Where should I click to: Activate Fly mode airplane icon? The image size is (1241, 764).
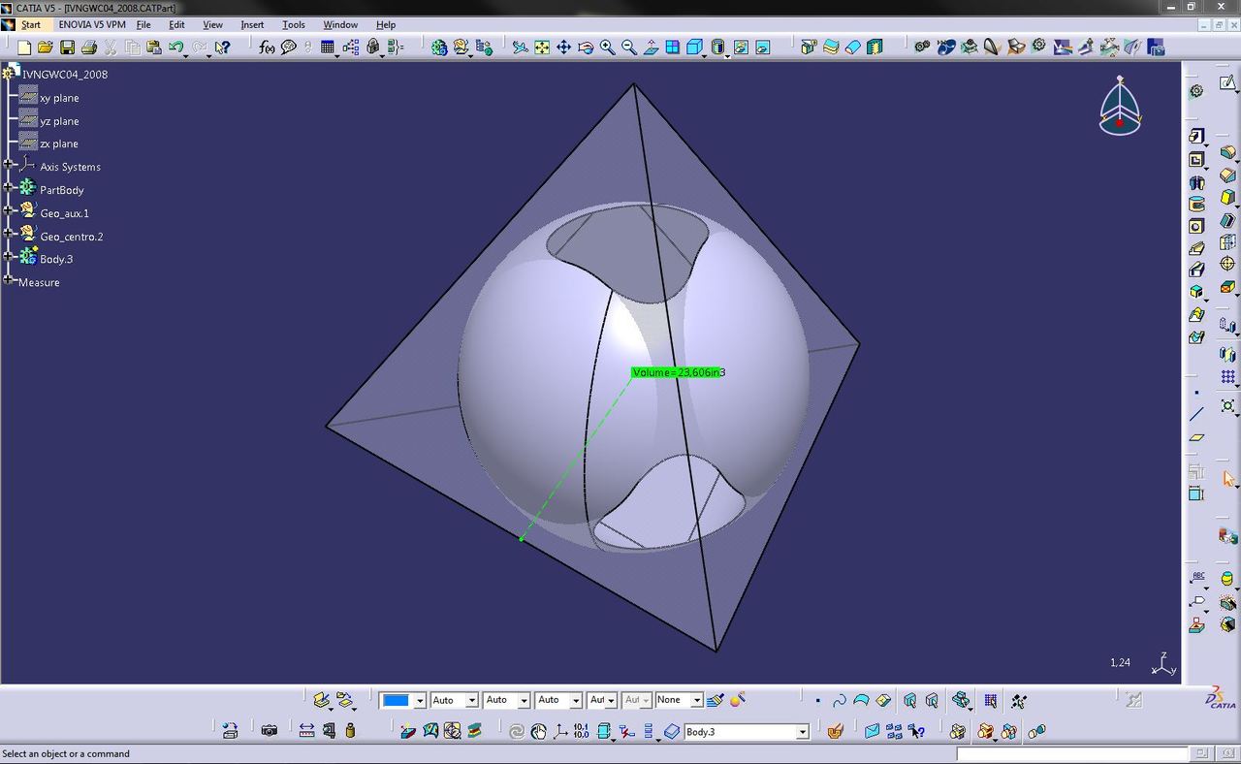click(x=521, y=47)
